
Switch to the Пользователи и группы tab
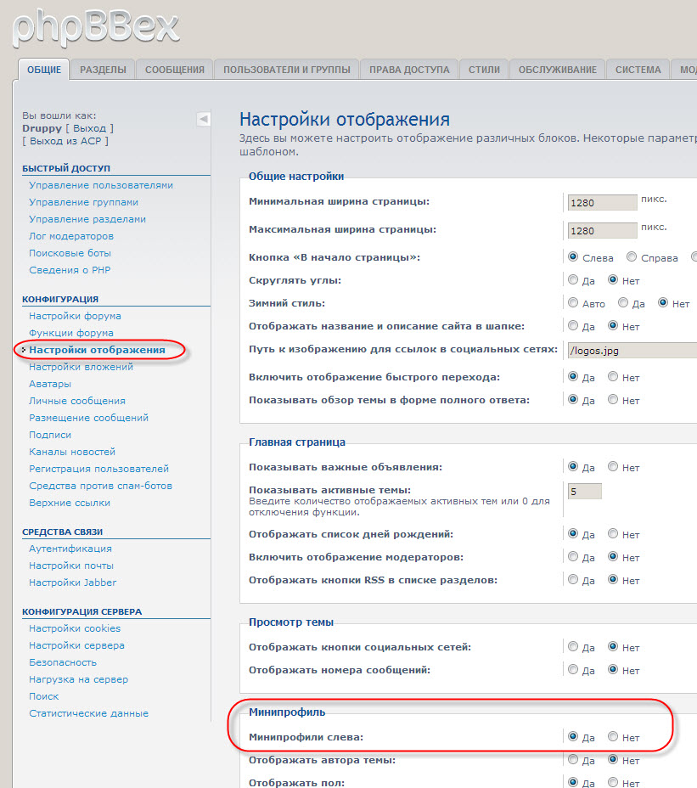(286, 70)
